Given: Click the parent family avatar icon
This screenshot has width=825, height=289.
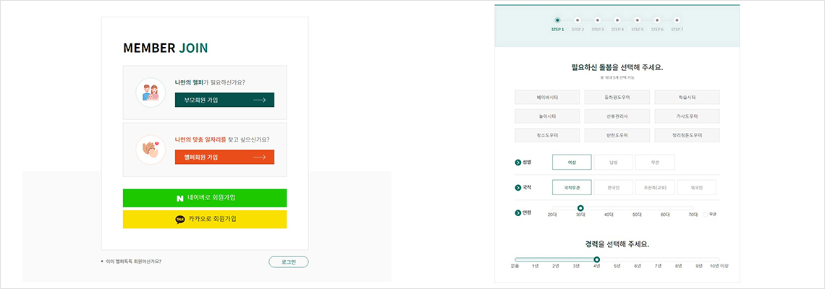Looking at the screenshot, I should coord(151,92).
